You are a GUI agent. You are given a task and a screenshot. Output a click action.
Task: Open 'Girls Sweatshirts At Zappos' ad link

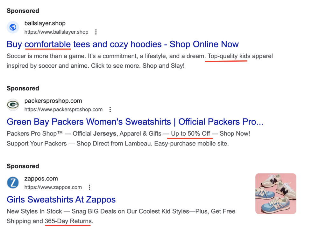pos(61,200)
